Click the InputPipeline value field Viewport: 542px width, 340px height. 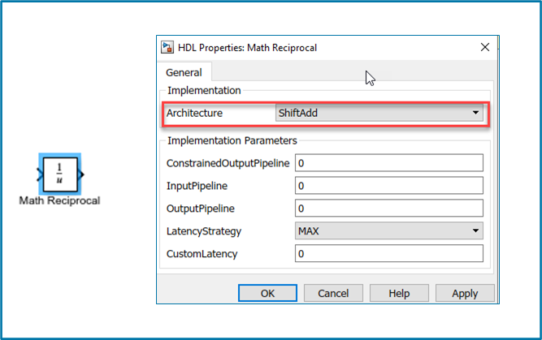[389, 186]
